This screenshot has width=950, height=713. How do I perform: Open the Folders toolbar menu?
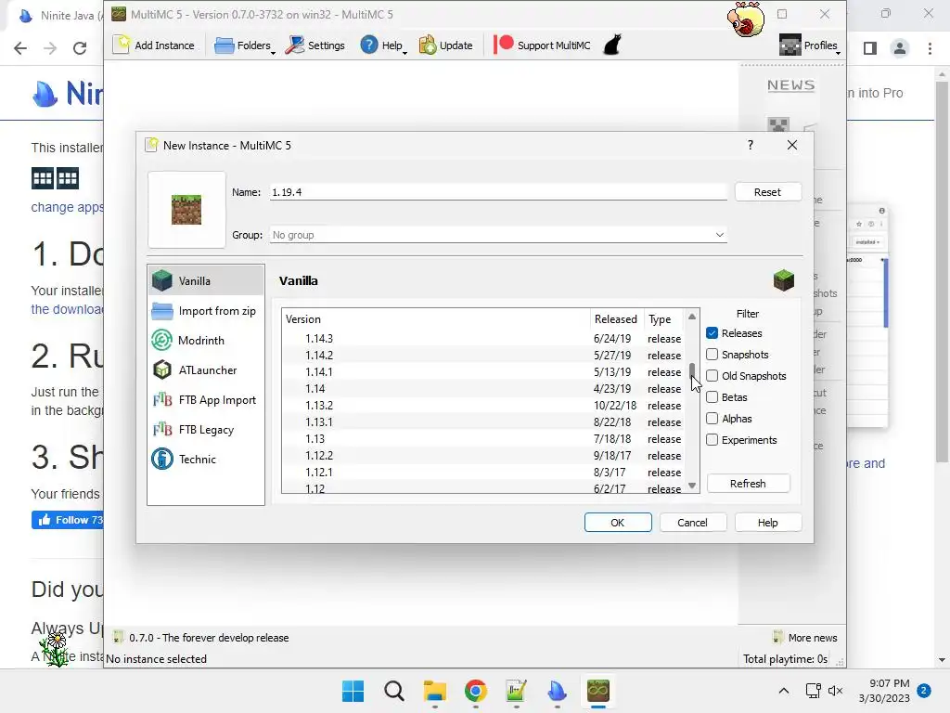[245, 45]
